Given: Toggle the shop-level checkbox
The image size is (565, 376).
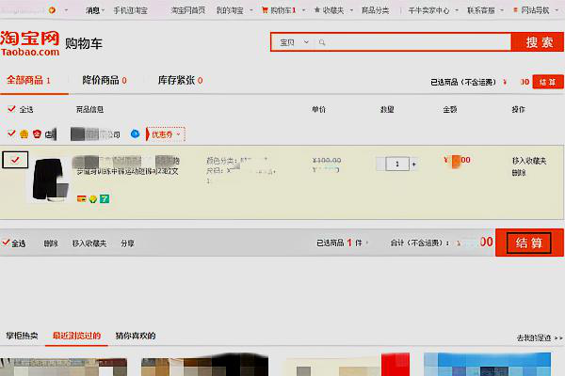Looking at the screenshot, I should click(11, 133).
